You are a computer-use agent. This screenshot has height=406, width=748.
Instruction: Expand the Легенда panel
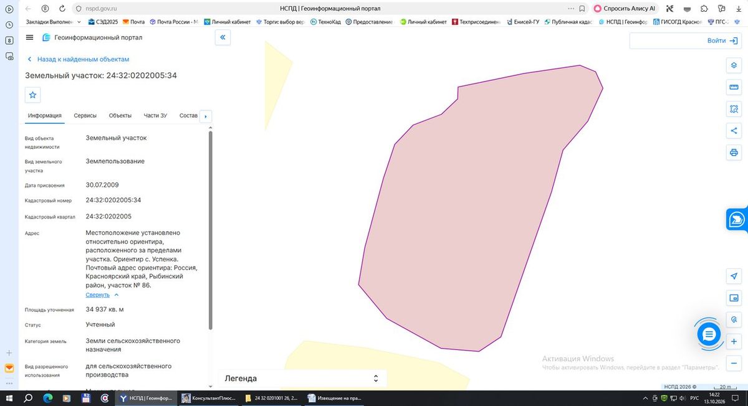tap(302, 378)
